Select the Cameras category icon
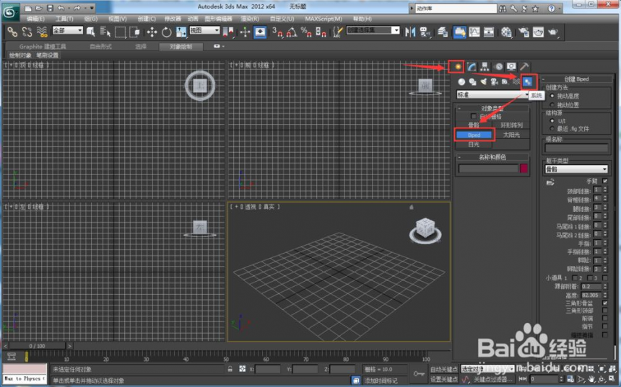The width and height of the screenshot is (621, 387). (494, 82)
